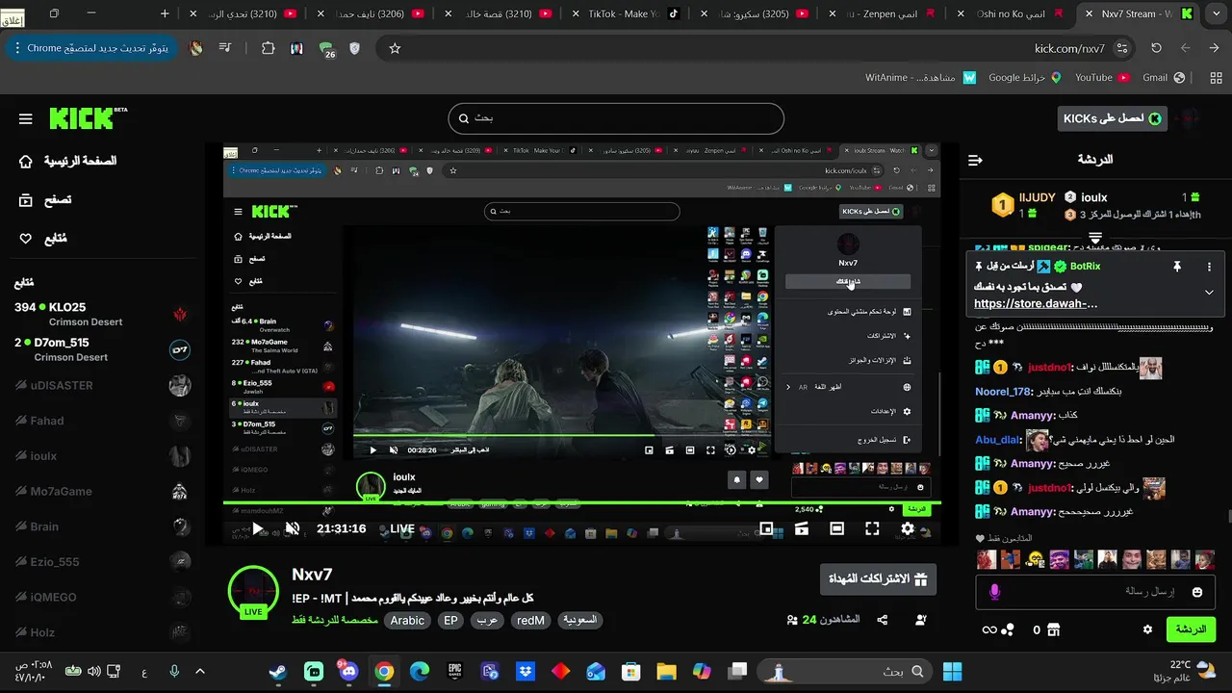The image size is (1232, 693).
Task: Open Epic Games launcher from taskbar
Action: pyautogui.click(x=454, y=672)
